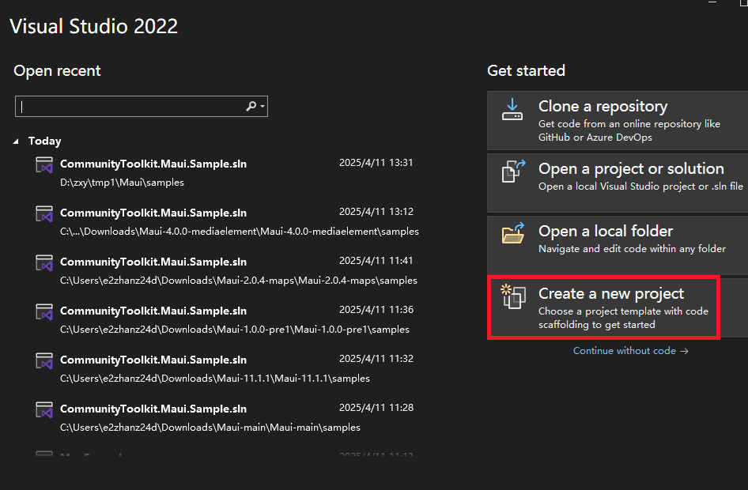Open solution in Maui-2.0.4-maps samples
The width and height of the screenshot is (748, 490).
click(227, 271)
